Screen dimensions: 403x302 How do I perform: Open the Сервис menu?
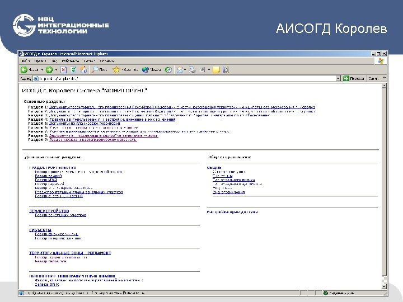(89, 61)
